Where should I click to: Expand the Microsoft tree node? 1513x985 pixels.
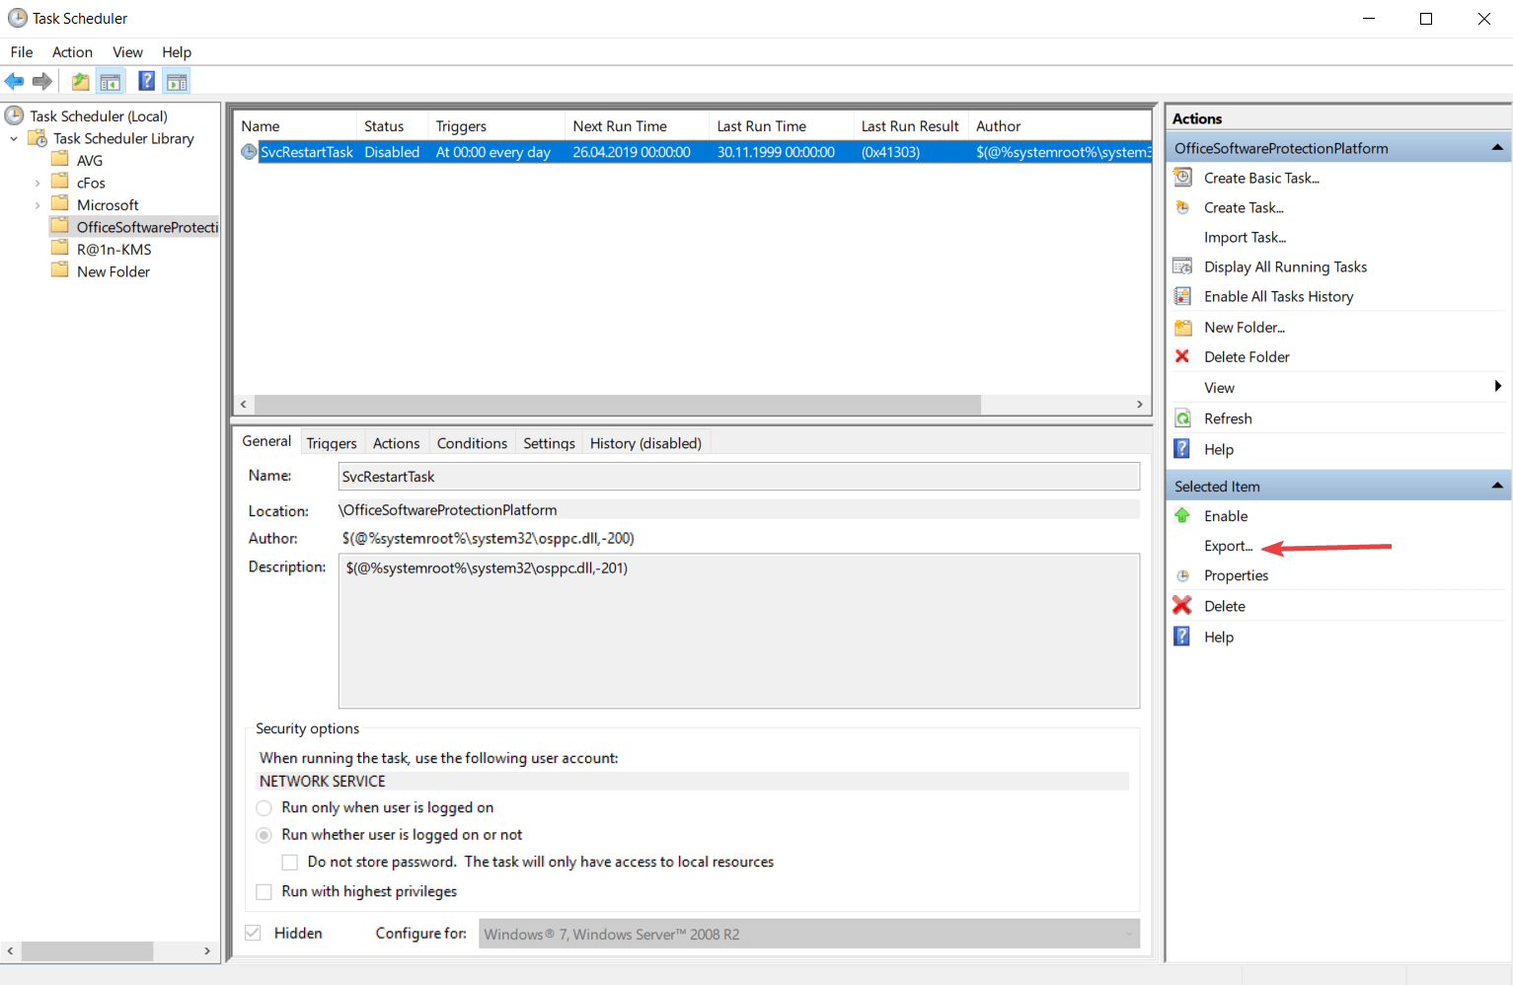coord(38,203)
